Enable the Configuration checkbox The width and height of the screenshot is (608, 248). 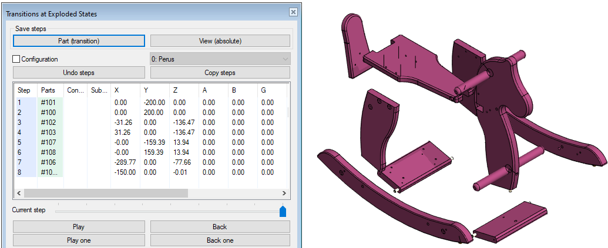point(16,59)
